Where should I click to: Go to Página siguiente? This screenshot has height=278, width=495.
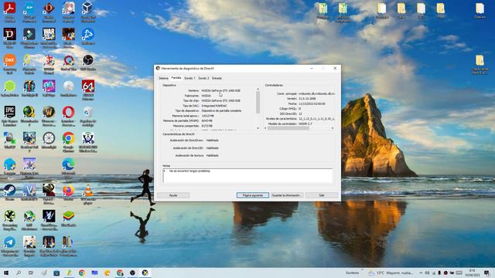click(x=253, y=195)
